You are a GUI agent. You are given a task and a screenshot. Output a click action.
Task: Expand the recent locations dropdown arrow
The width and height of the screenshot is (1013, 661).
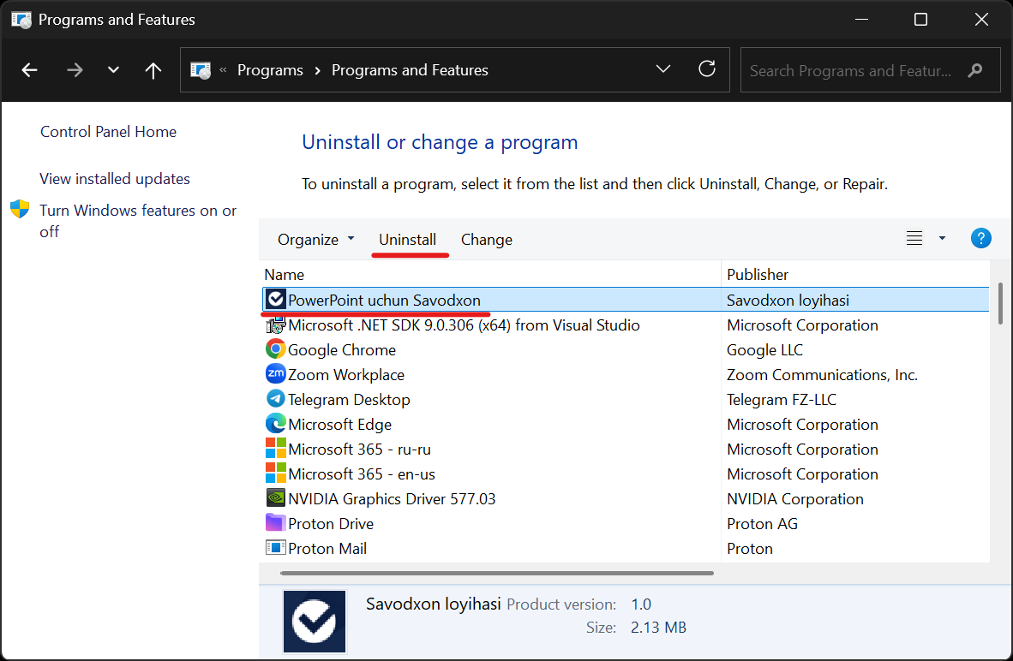point(113,70)
